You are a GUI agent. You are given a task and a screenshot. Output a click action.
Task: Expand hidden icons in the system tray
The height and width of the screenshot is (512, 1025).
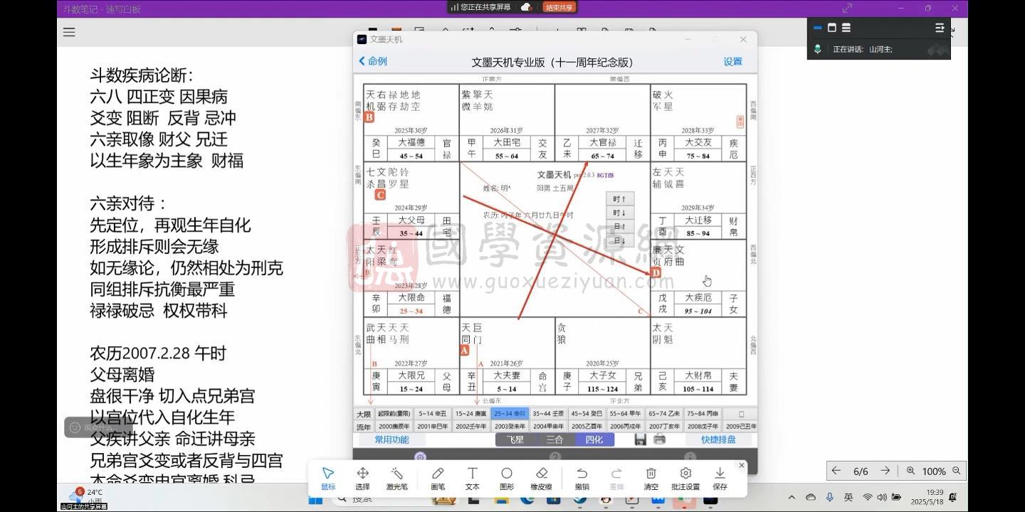(x=791, y=498)
